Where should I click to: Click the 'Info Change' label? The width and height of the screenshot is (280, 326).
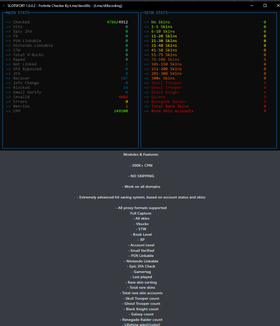pos(26,83)
